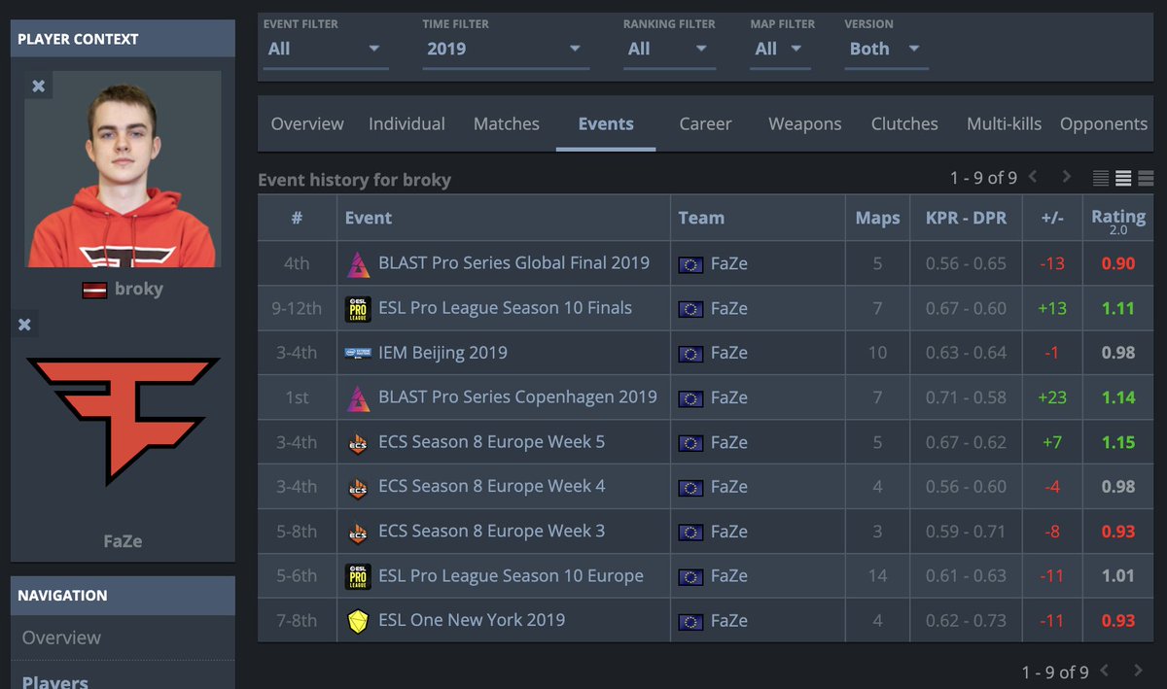Open ECS Season 8 Europe Week 3
Screen dimensions: 1167x689
point(491,532)
